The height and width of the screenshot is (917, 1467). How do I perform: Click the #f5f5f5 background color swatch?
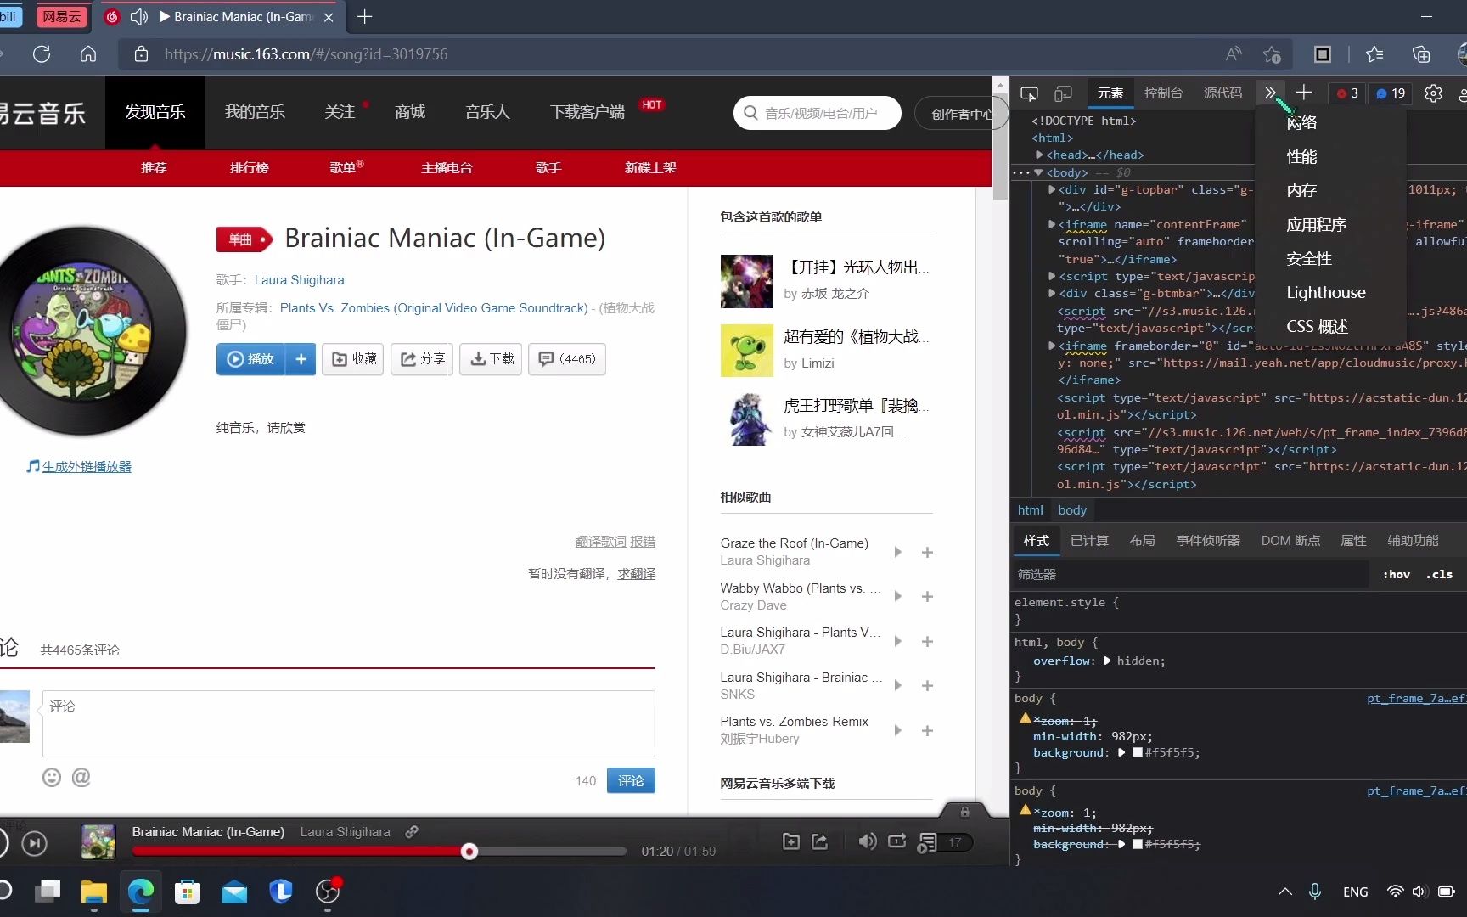coord(1137,752)
